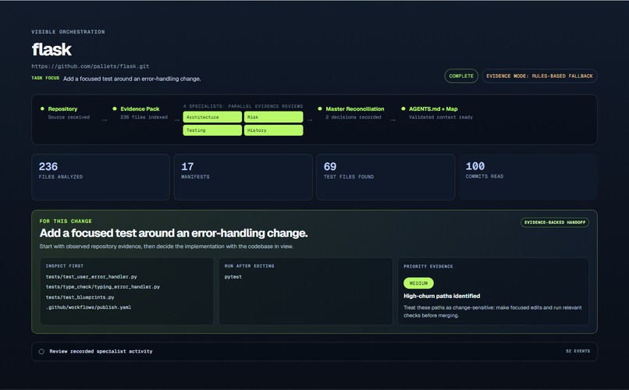The height and width of the screenshot is (390, 629).
Task: Click the 17 Manifests stat card
Action: pos(243,177)
